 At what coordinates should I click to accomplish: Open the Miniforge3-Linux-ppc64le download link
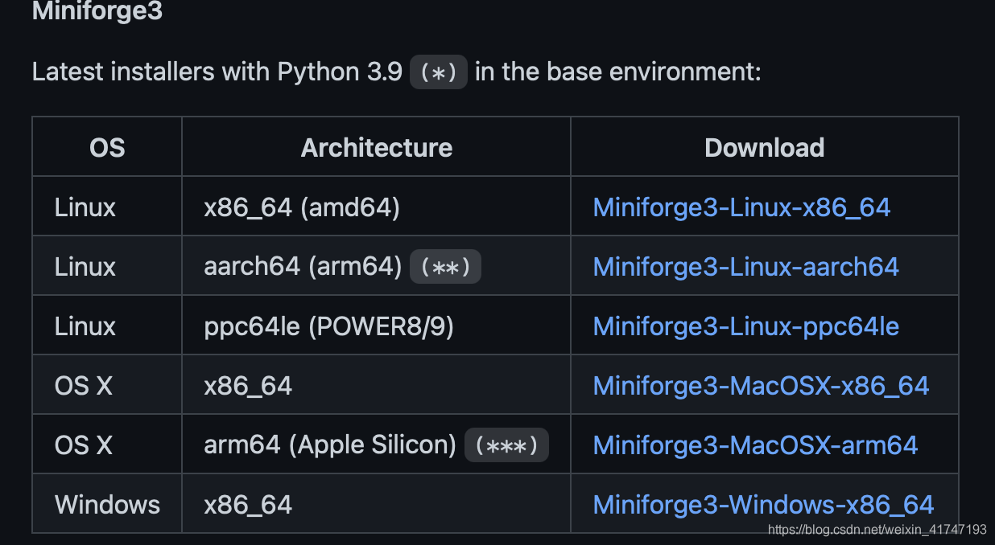click(745, 326)
